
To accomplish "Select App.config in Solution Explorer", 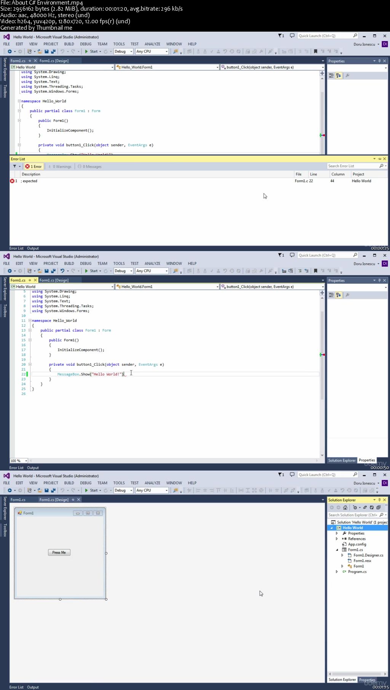I will (357, 544).
